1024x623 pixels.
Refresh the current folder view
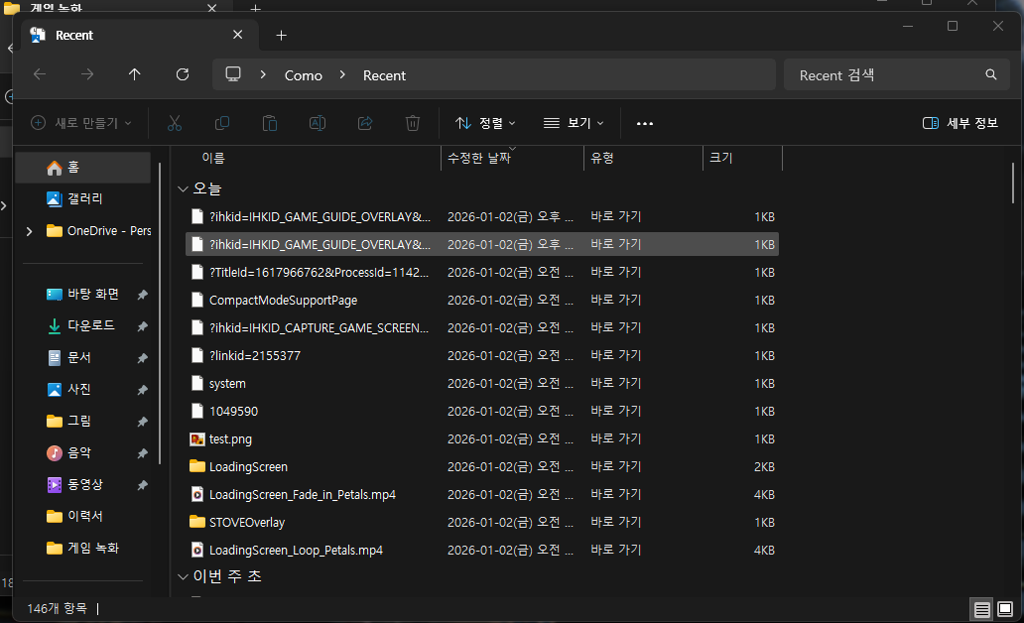183,74
